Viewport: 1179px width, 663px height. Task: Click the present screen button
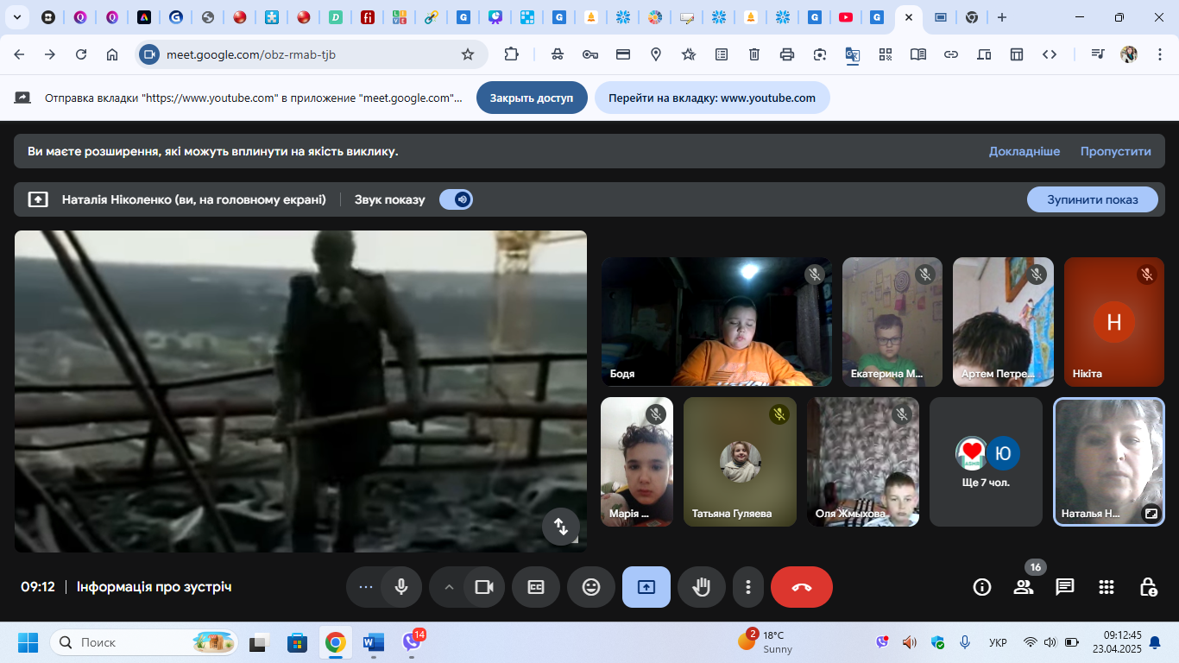(646, 587)
